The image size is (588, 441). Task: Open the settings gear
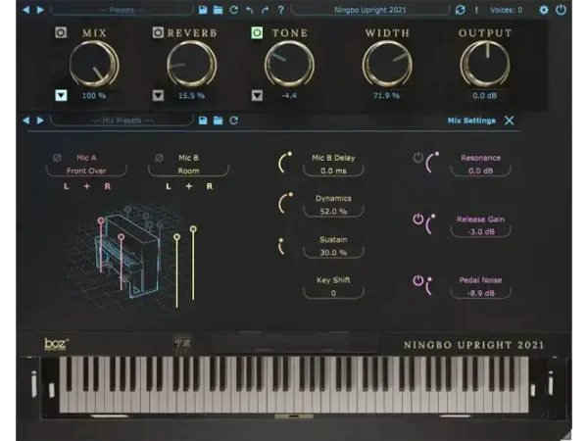(543, 10)
